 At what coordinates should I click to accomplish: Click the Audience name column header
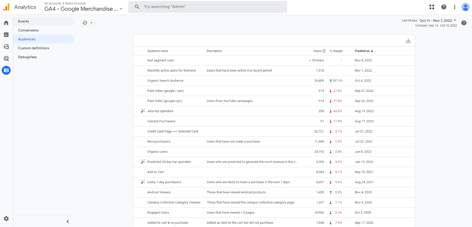[158, 51]
